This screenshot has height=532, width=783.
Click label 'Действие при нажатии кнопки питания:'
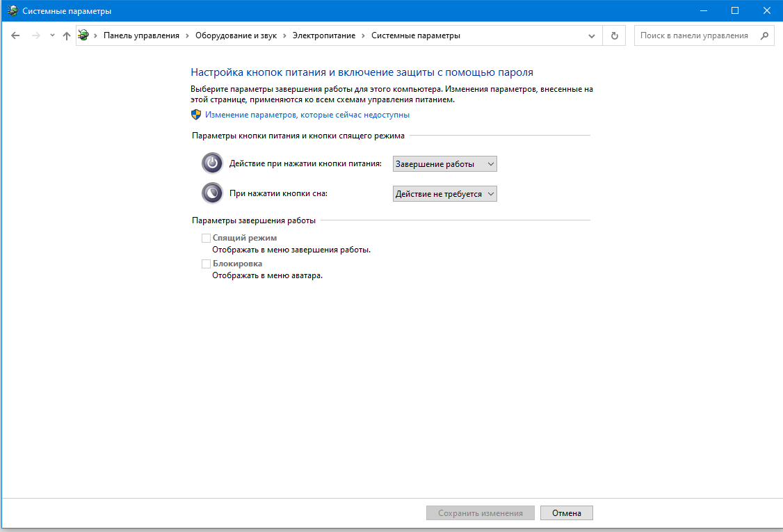click(305, 163)
